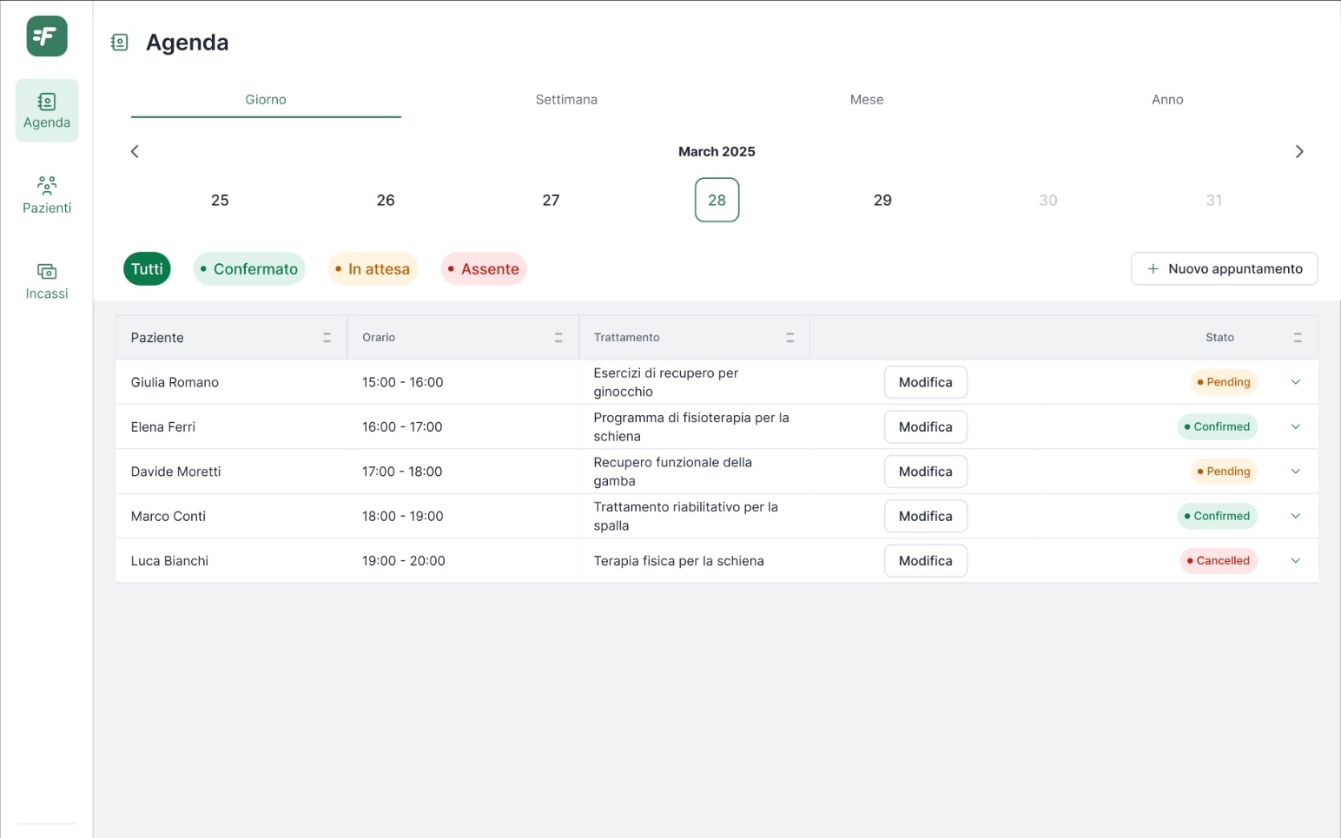Viewport: 1341px width, 838px height.
Task: Switch to Anno view tab
Action: (1167, 100)
